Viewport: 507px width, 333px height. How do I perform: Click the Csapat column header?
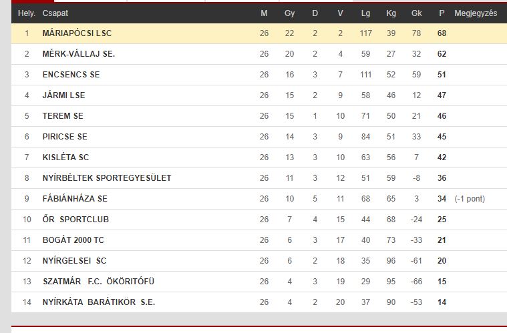tap(55, 13)
